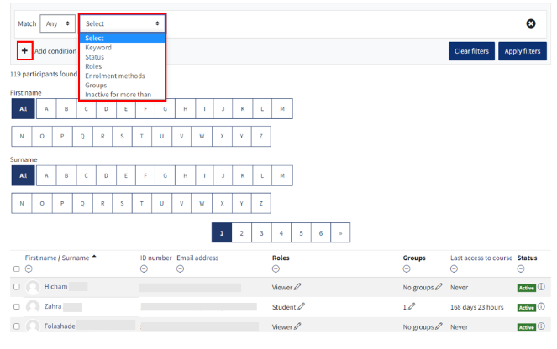
Task: Select the checkbox for Hicham
Action: pos(16,287)
